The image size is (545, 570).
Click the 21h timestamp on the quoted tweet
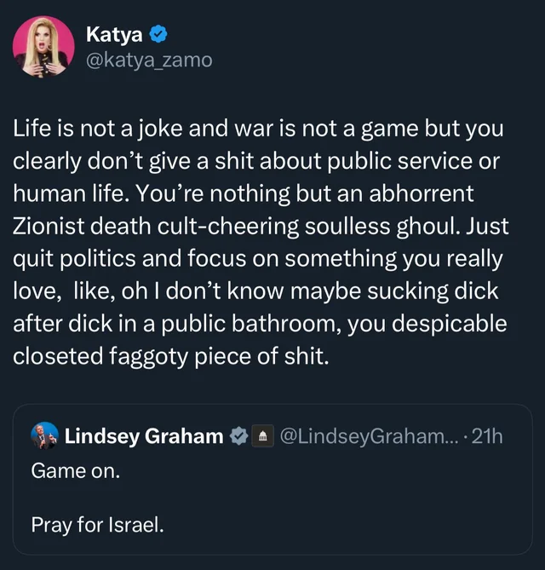click(x=487, y=437)
